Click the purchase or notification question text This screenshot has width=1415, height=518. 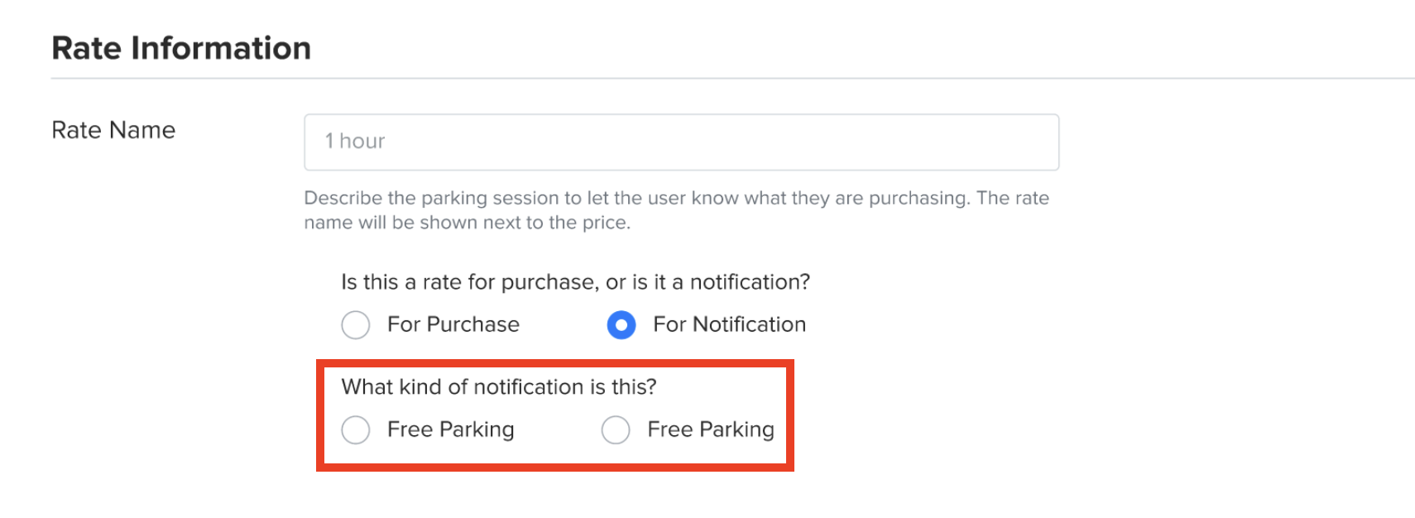pyautogui.click(x=575, y=281)
